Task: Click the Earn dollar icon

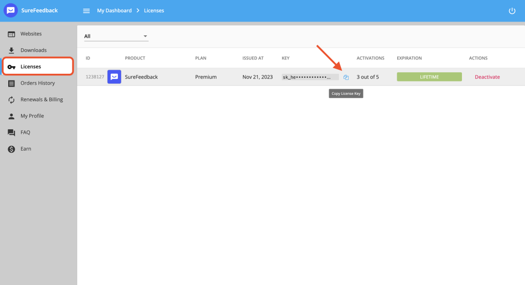Action: click(11, 149)
